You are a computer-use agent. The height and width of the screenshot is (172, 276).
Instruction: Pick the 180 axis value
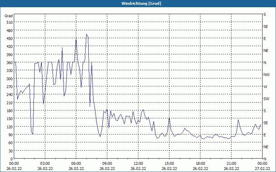pos(10,111)
